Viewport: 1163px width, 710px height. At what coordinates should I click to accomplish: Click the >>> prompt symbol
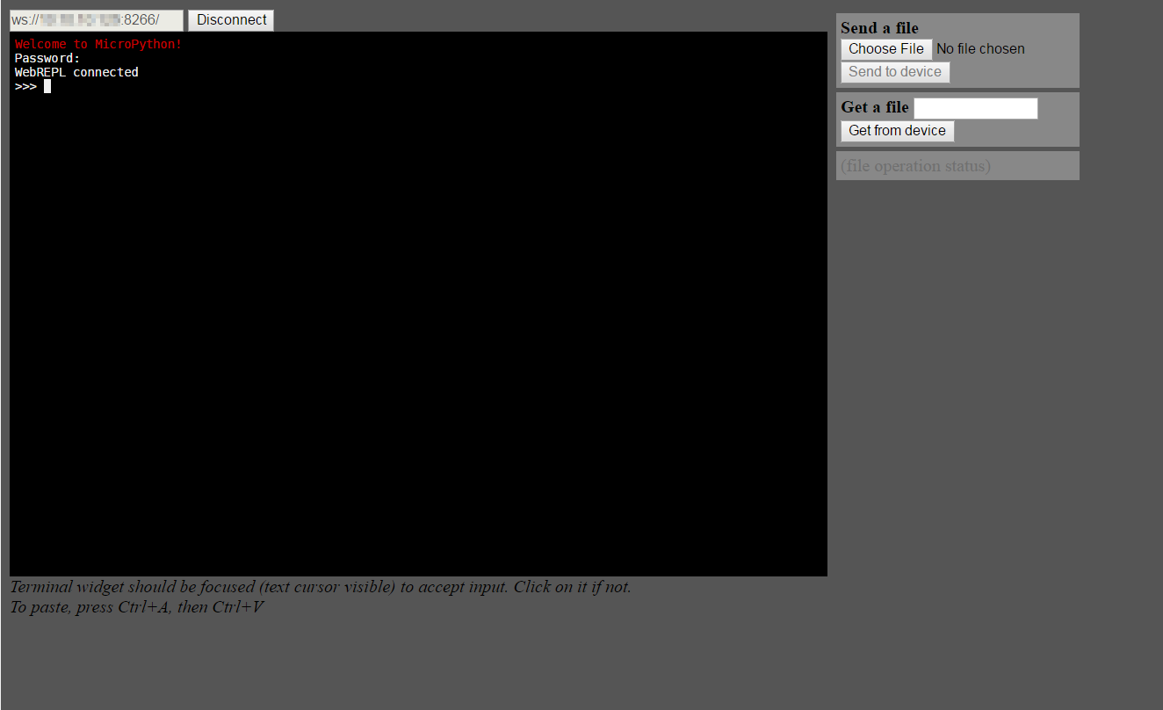pos(25,86)
